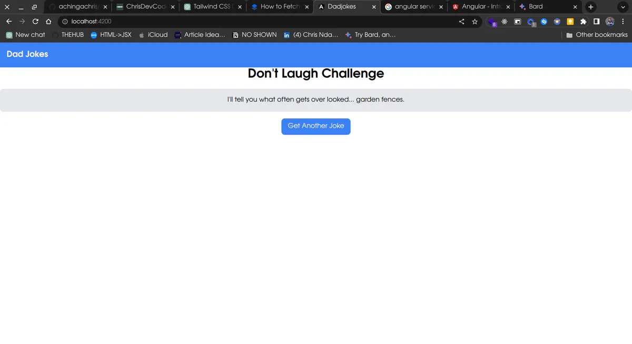Open the Google Keep extension

pos(570,22)
